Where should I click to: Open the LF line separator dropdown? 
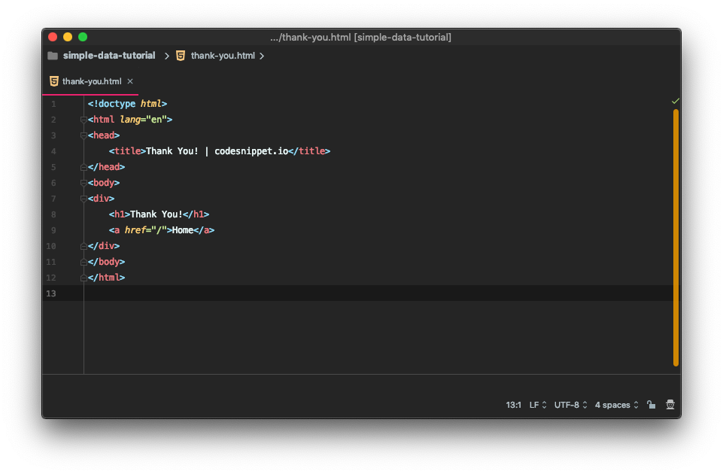(538, 405)
